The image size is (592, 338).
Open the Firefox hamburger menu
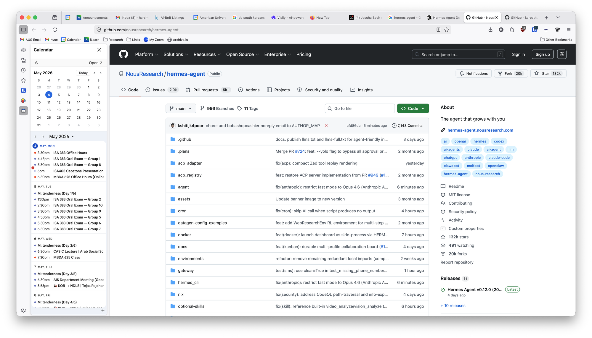[569, 30]
